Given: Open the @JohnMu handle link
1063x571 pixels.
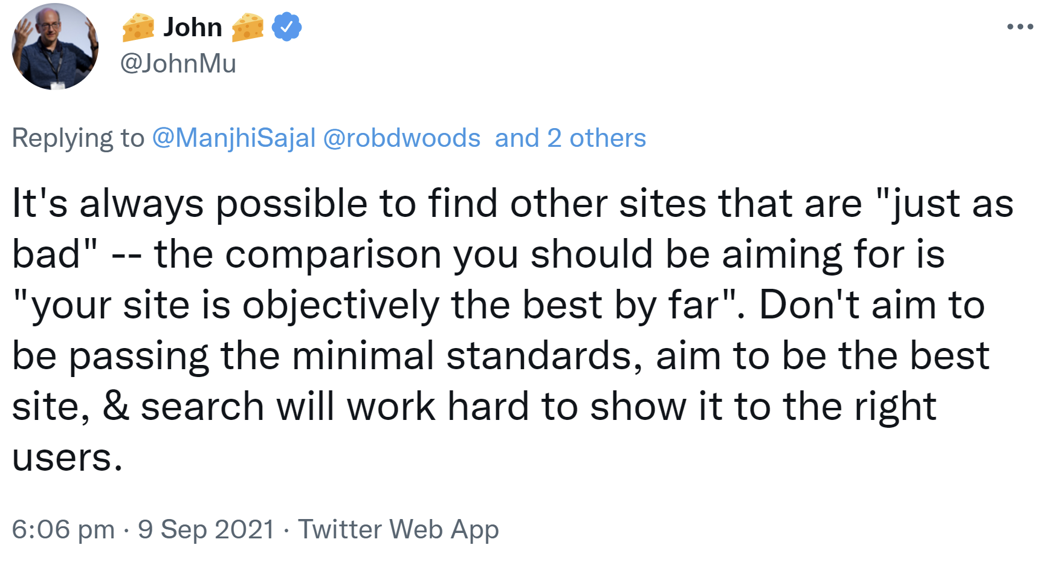Looking at the screenshot, I should coord(178,63).
